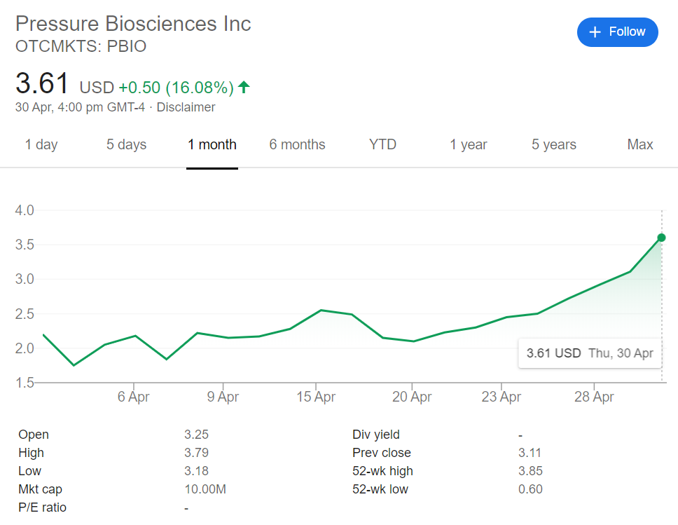The height and width of the screenshot is (525, 678).
Task: Select the 1 month tab
Action: point(212,145)
